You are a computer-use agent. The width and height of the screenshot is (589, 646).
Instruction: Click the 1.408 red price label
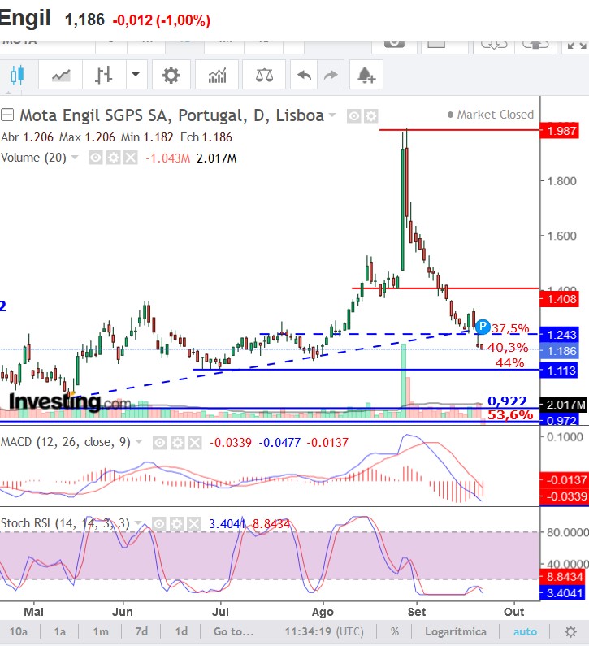point(559,299)
